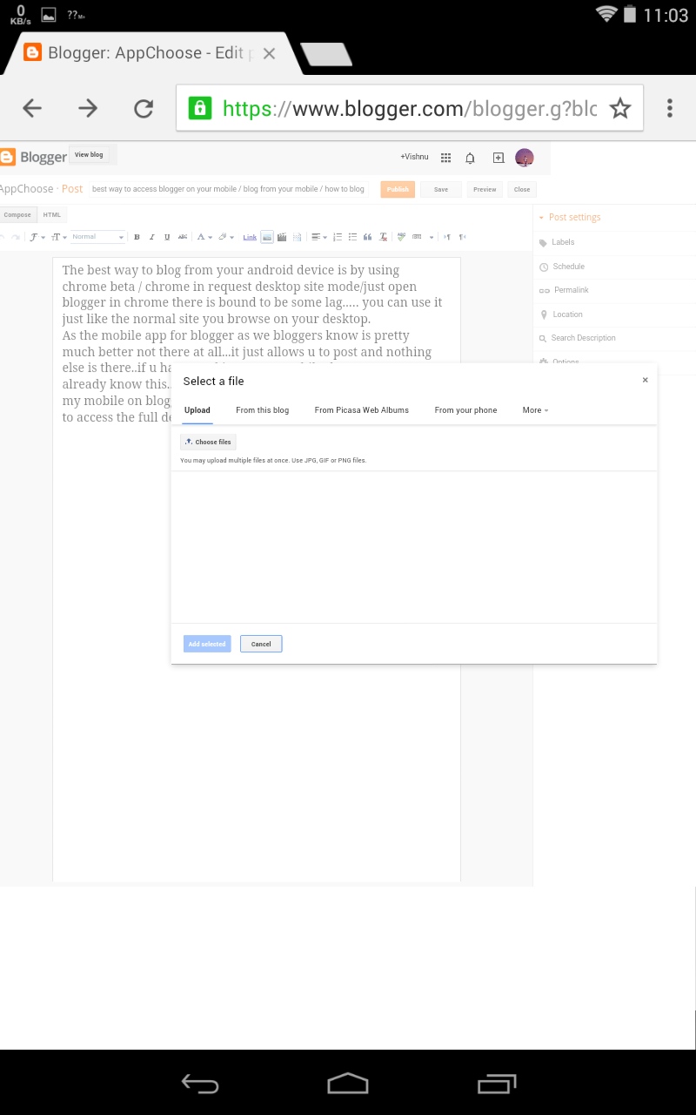Open the text background color picker
The height and width of the screenshot is (1115, 696).
pyautogui.click(x=225, y=237)
